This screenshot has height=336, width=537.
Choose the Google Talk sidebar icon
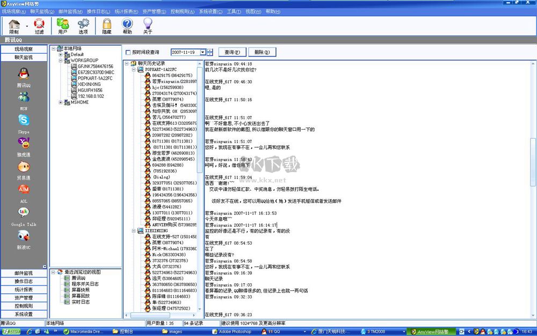pos(24,215)
